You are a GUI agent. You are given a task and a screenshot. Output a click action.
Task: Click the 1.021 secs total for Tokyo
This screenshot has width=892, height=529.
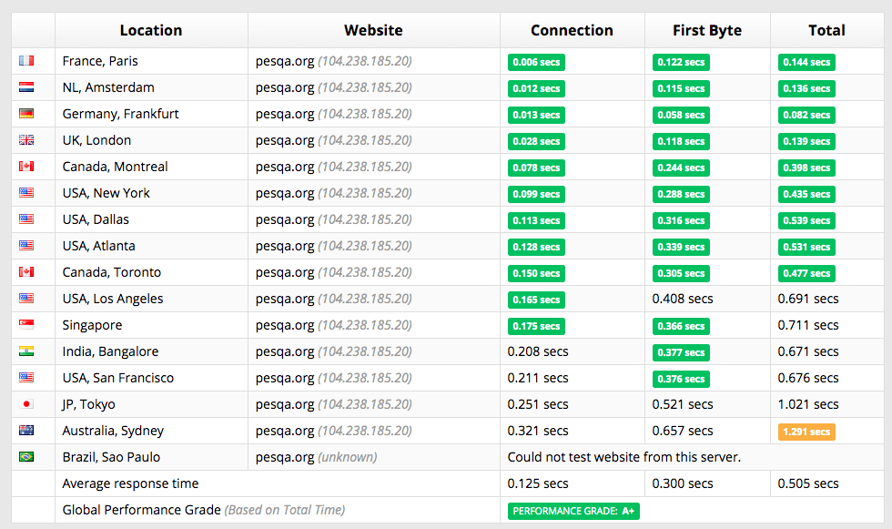pos(808,404)
